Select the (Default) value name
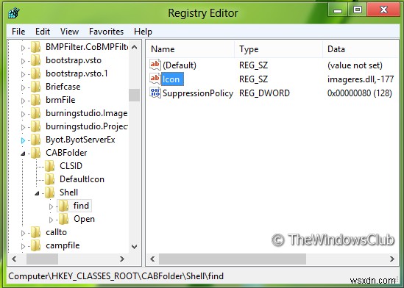Viewport: 404px width, 288px height. (180, 65)
